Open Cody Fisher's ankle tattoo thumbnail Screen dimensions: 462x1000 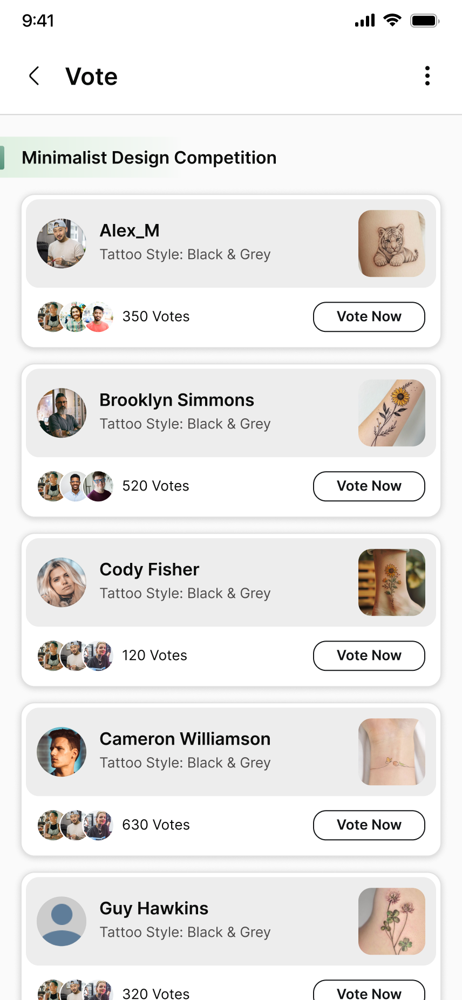pos(392,582)
